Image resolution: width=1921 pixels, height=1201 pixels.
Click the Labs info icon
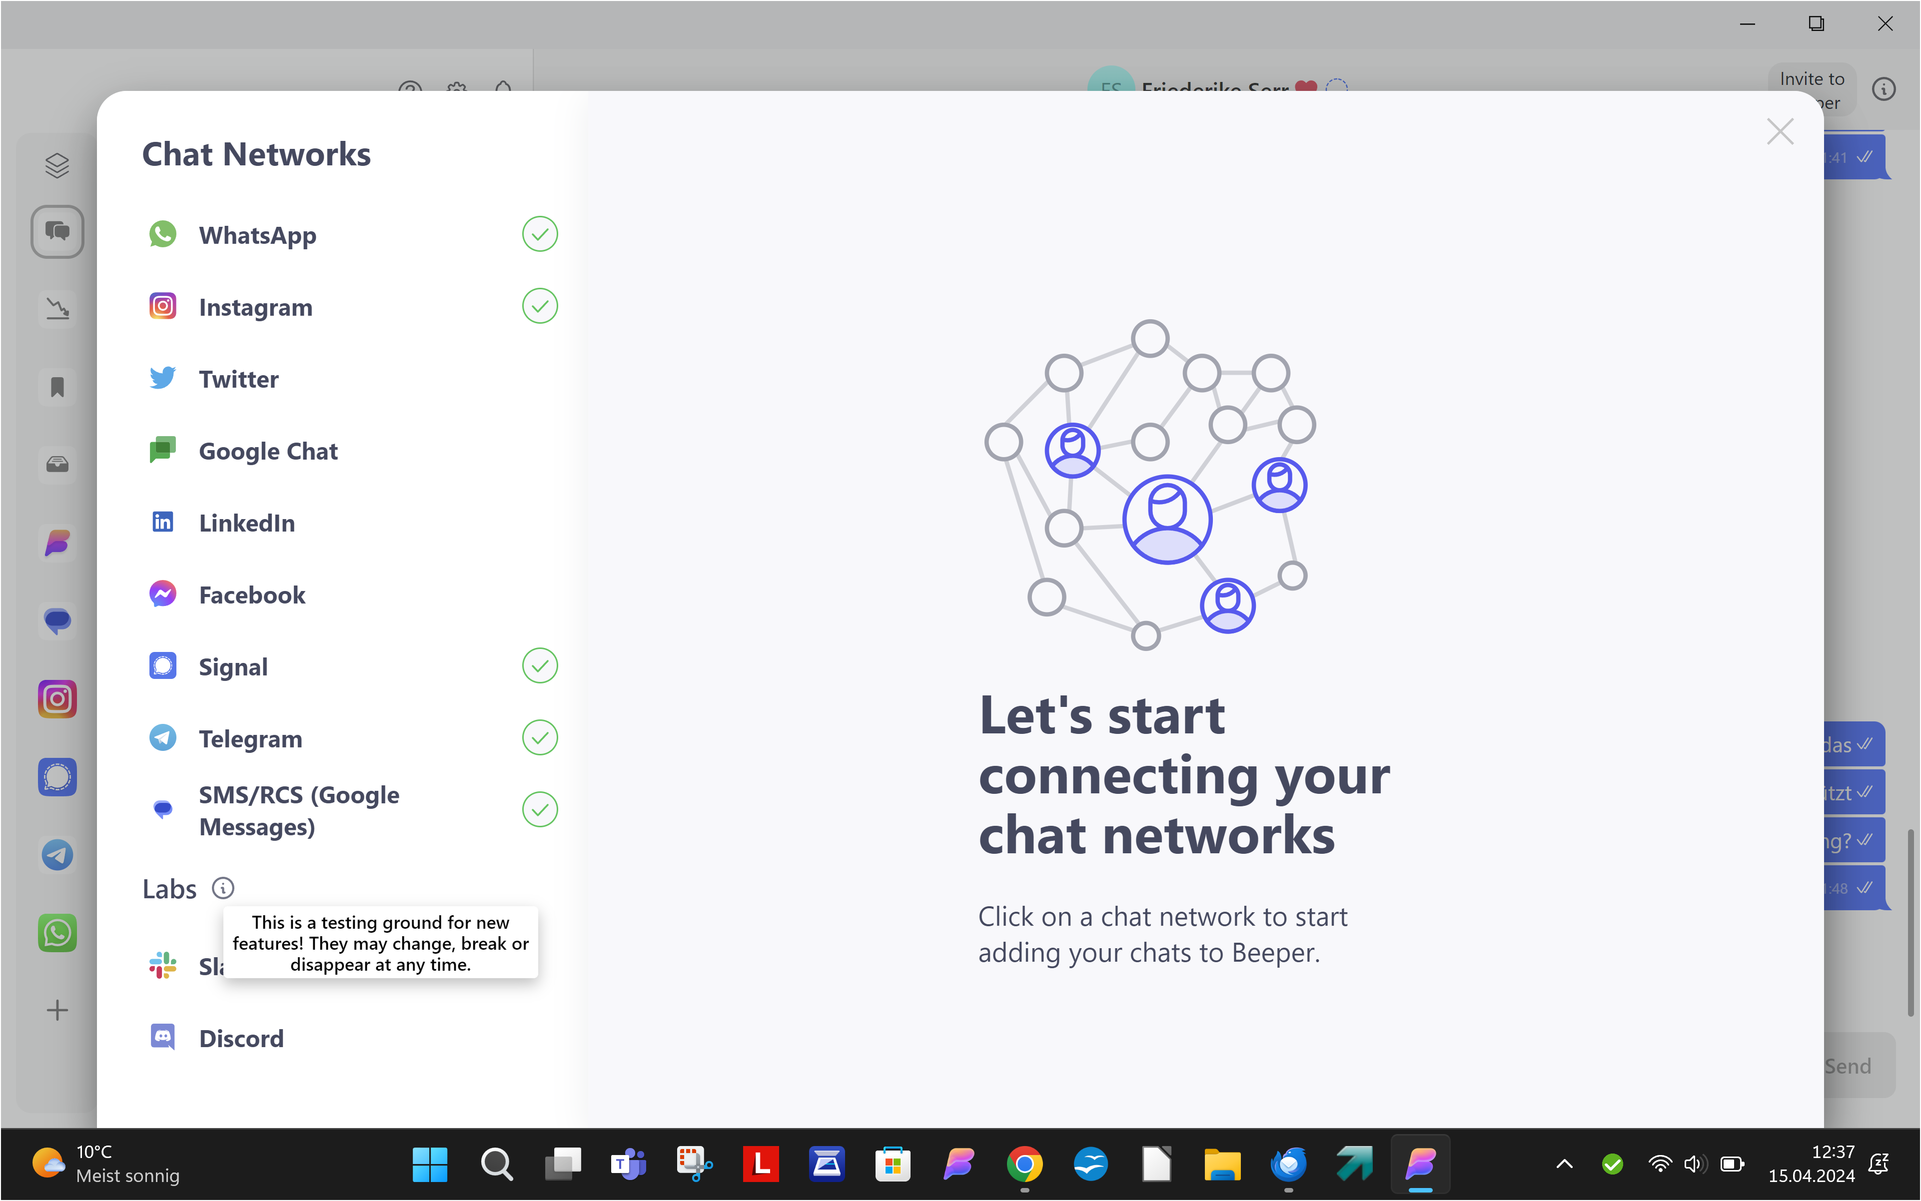tap(223, 888)
